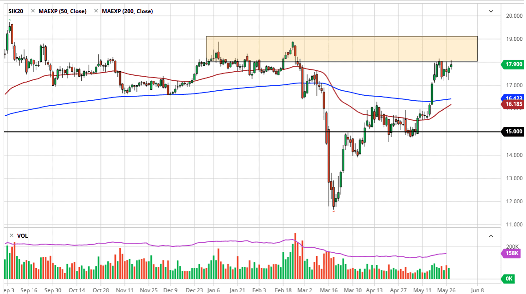This screenshot has height=294, width=526.
Task: Click the red 16.185 moving average price tag
Action: pyautogui.click(x=514, y=104)
